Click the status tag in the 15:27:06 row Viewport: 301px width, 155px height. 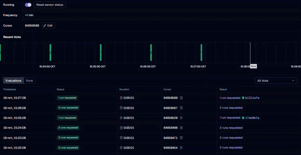point(67,98)
